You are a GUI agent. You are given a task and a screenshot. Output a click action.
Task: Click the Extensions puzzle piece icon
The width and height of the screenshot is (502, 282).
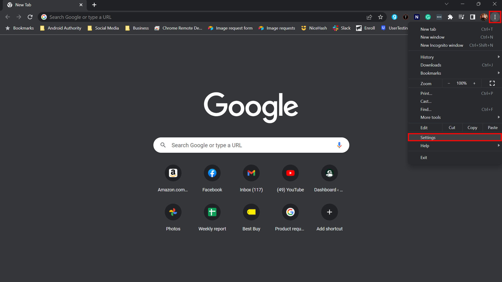pos(450,17)
